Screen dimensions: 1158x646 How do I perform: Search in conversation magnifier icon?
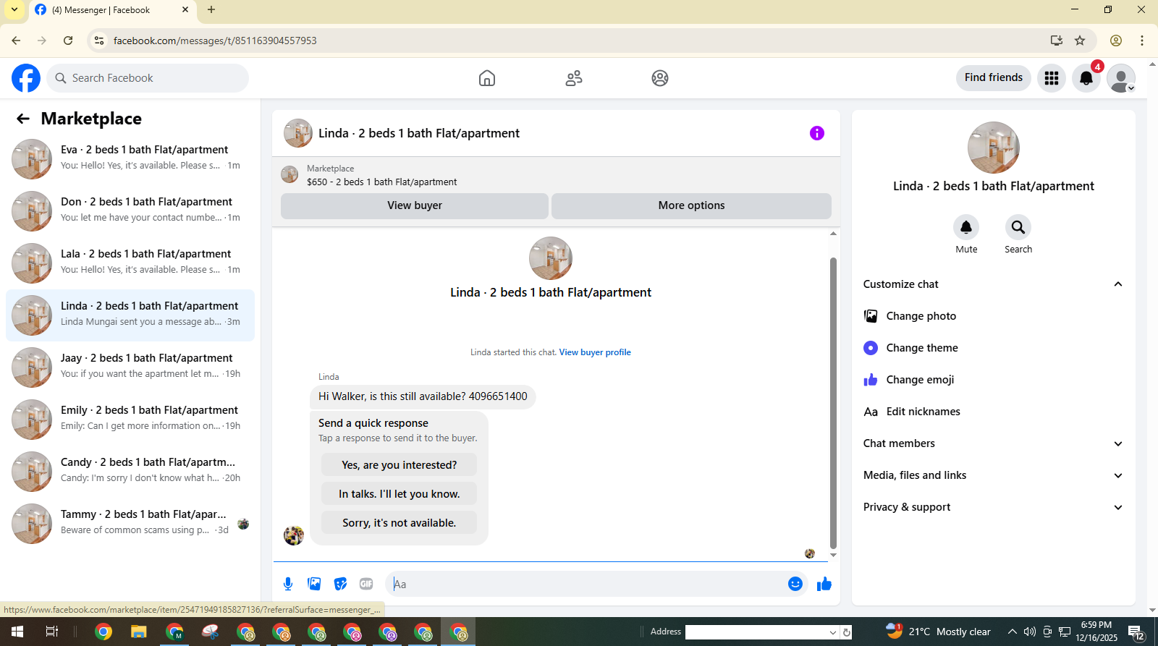1018,227
